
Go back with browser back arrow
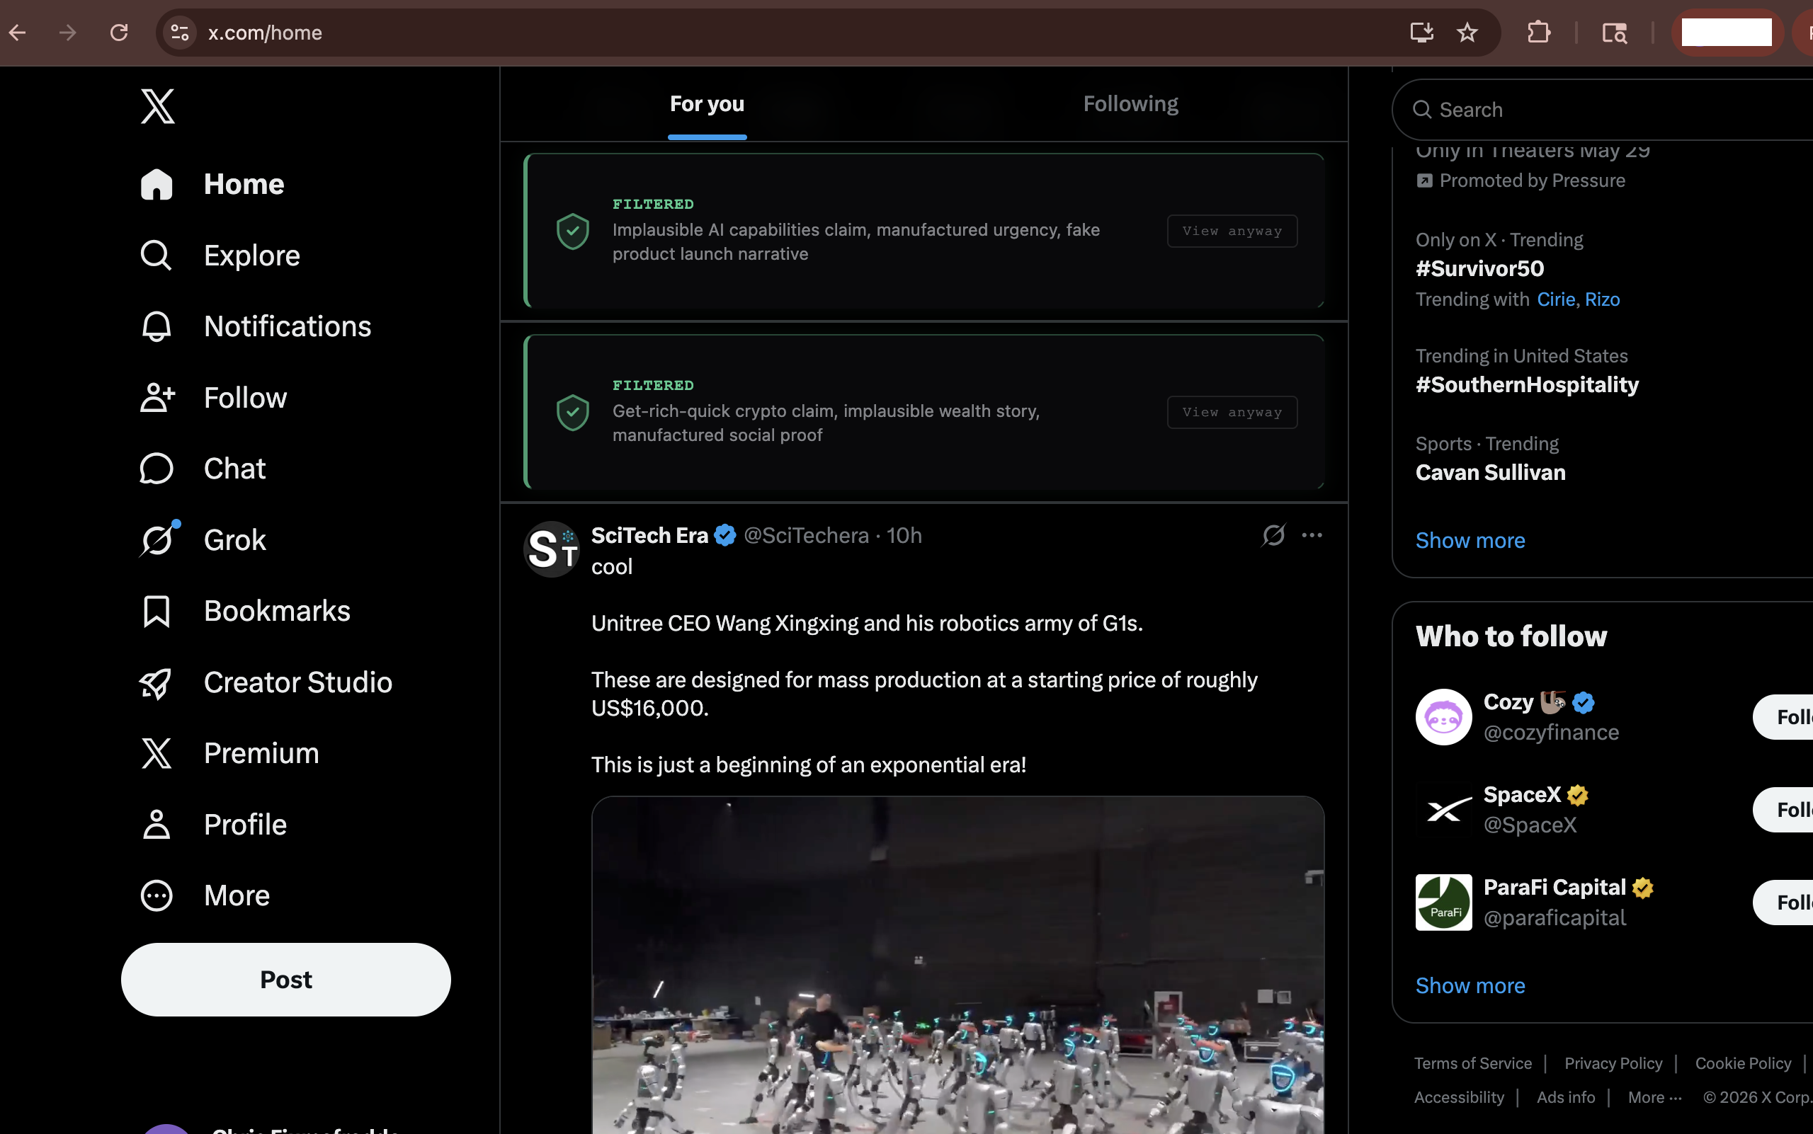click(18, 33)
